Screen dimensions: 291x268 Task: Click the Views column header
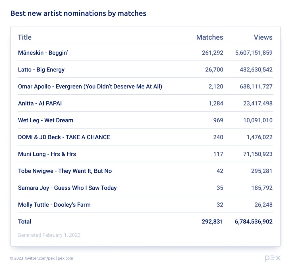pos(263,37)
